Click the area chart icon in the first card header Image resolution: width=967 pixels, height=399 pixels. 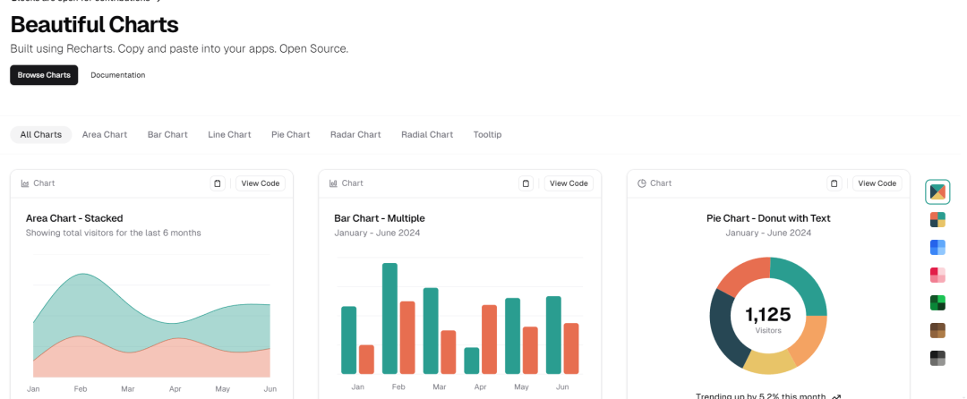point(25,183)
